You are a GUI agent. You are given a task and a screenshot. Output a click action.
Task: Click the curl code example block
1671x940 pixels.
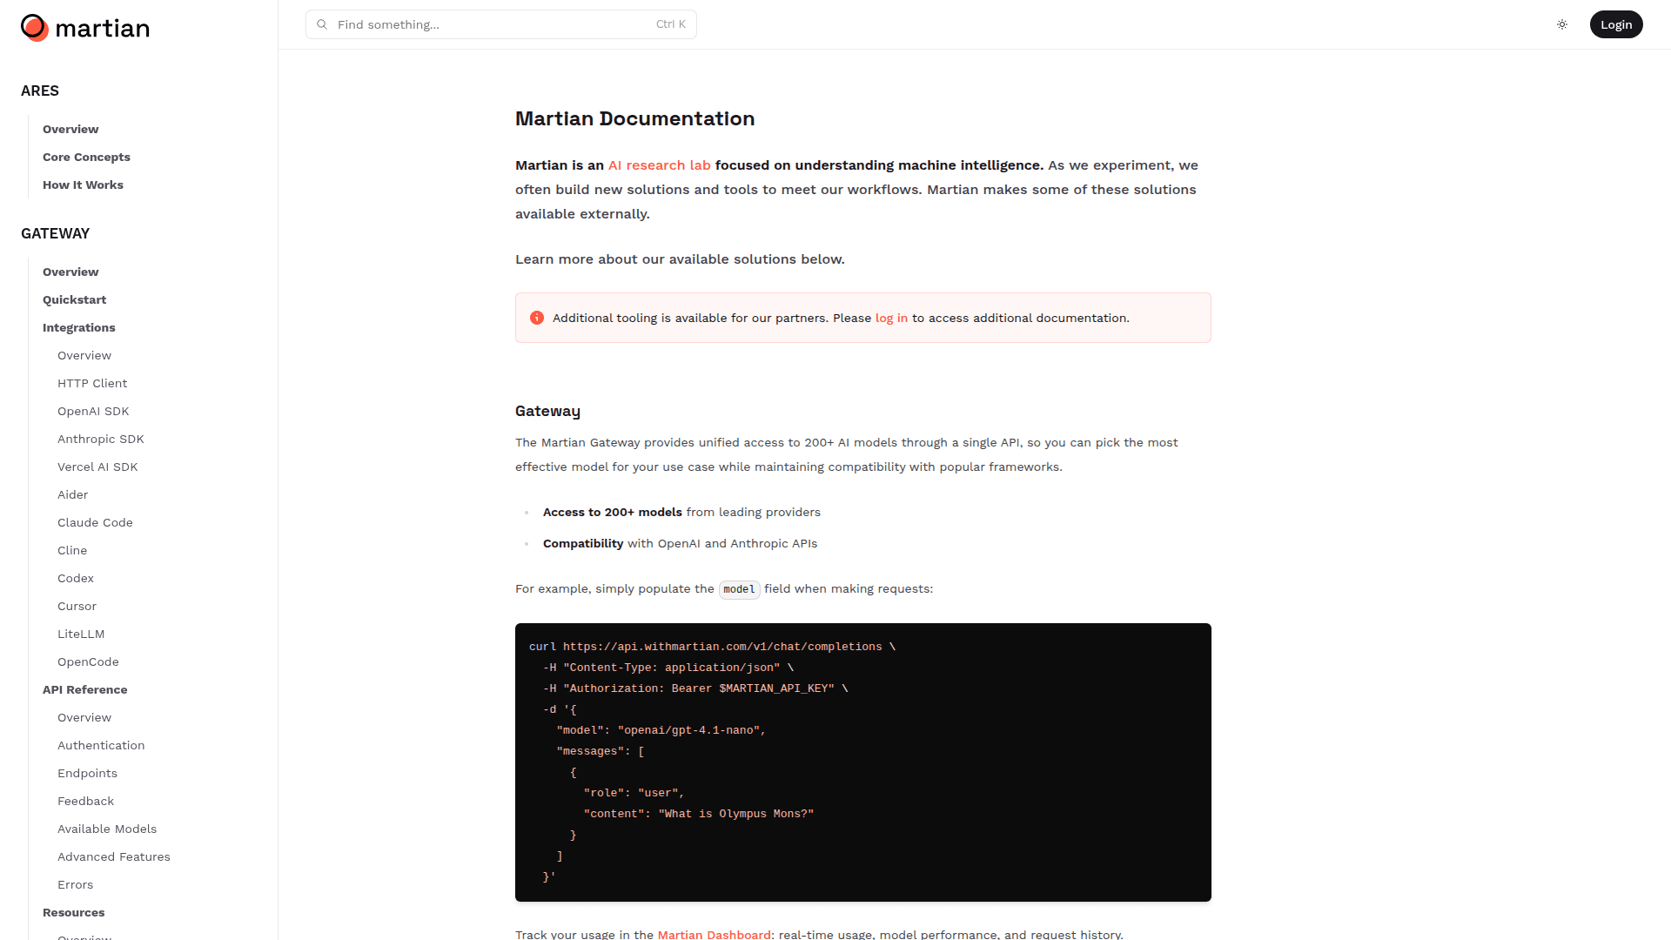click(x=862, y=762)
